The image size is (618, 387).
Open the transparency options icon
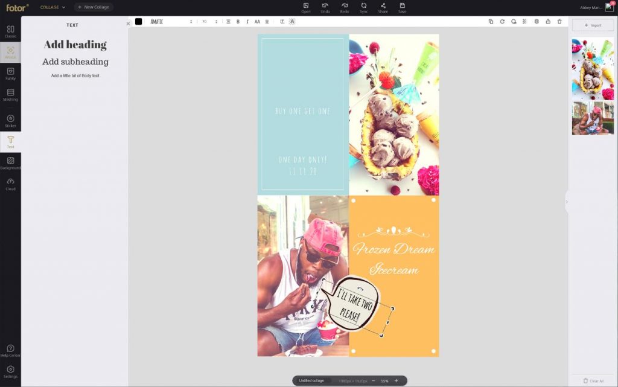[x=524, y=22]
